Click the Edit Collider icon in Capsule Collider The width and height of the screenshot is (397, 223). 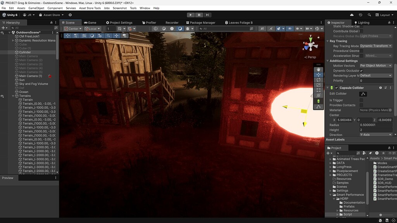coord(364,94)
